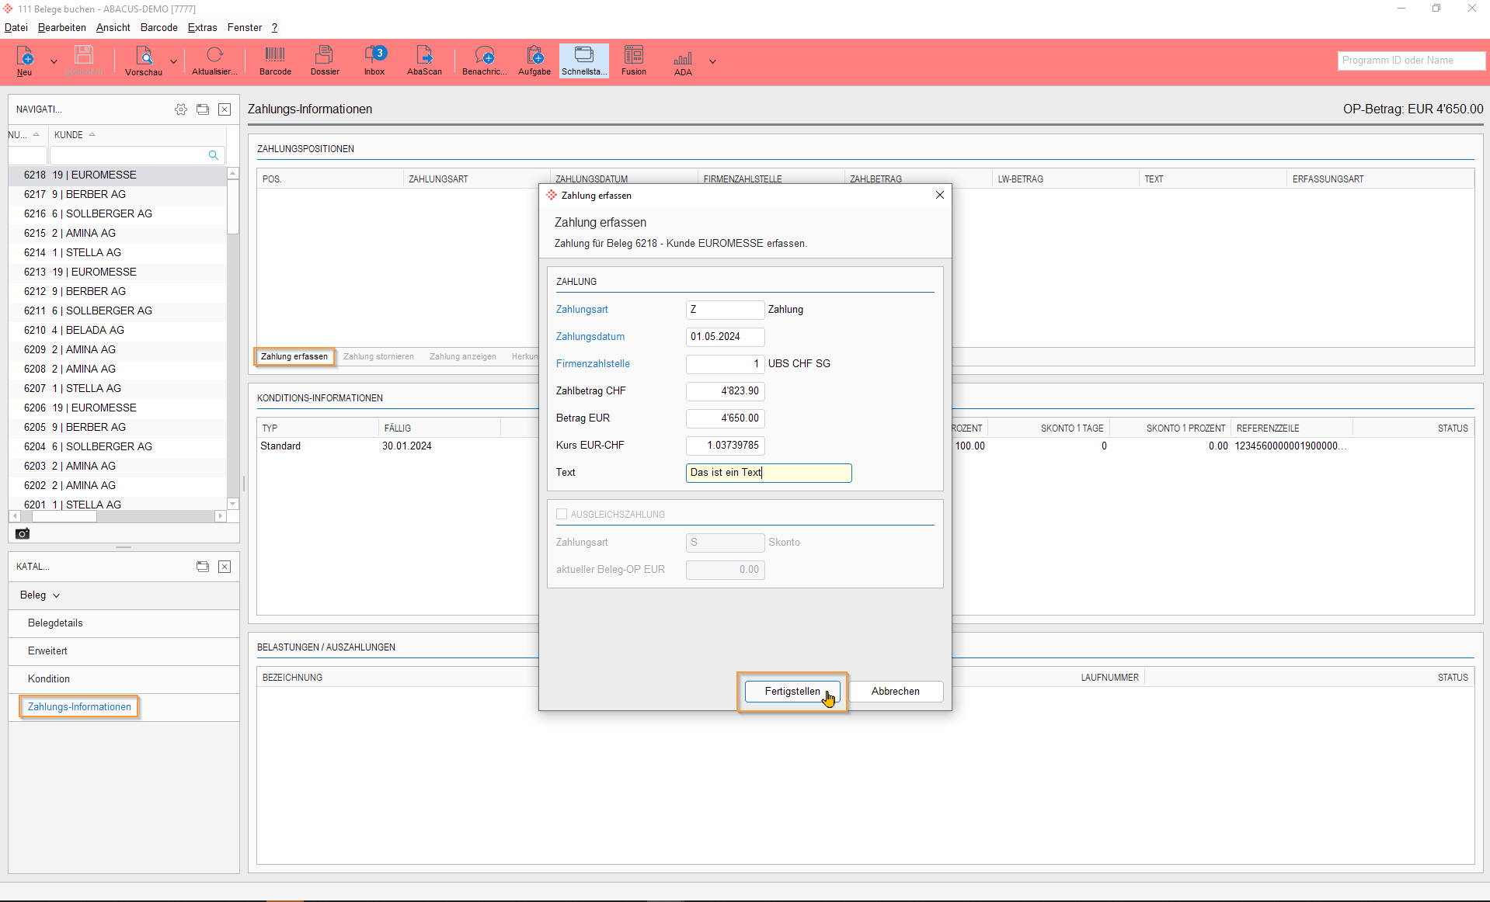1490x902 pixels.
Task: Click the camera icon below navigation list
Action: (x=23, y=533)
